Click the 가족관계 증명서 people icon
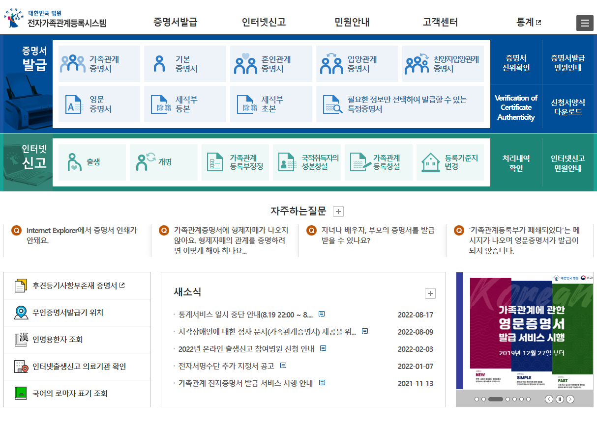Screen dimensions: 597x422 tap(73, 64)
